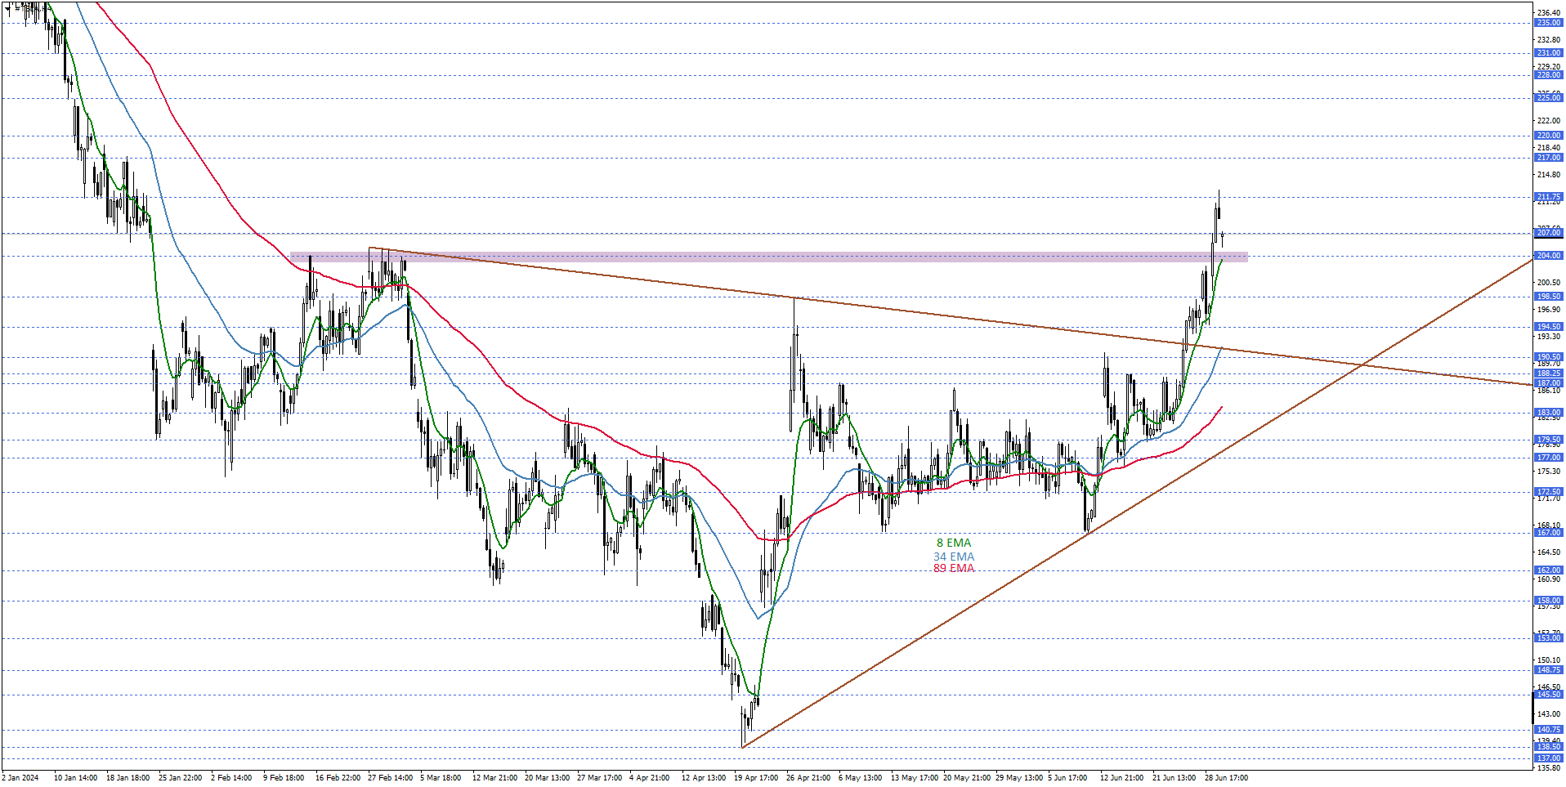The image size is (1566, 787).
Task: Click the red '89 EMA' label
Action: point(954,568)
